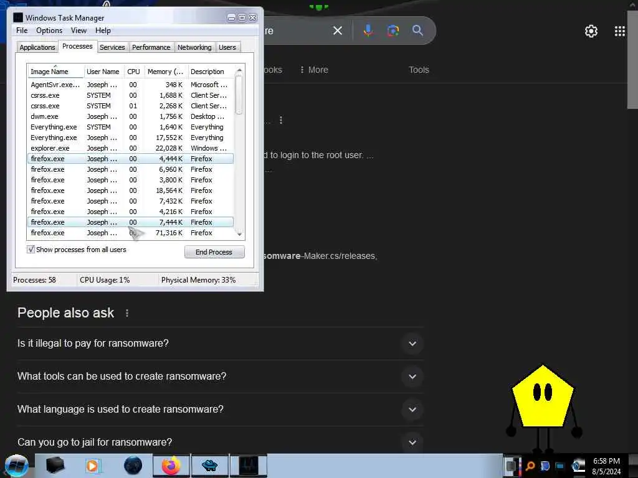
Task: Sort by the User Name column
Action: 103,72
